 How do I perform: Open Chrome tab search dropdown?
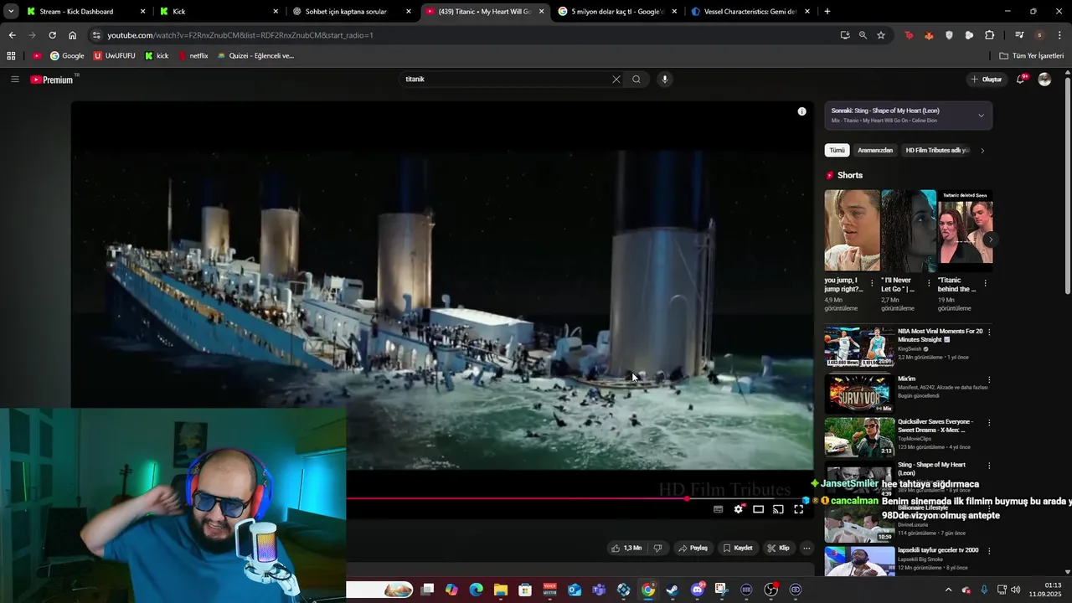(11, 12)
